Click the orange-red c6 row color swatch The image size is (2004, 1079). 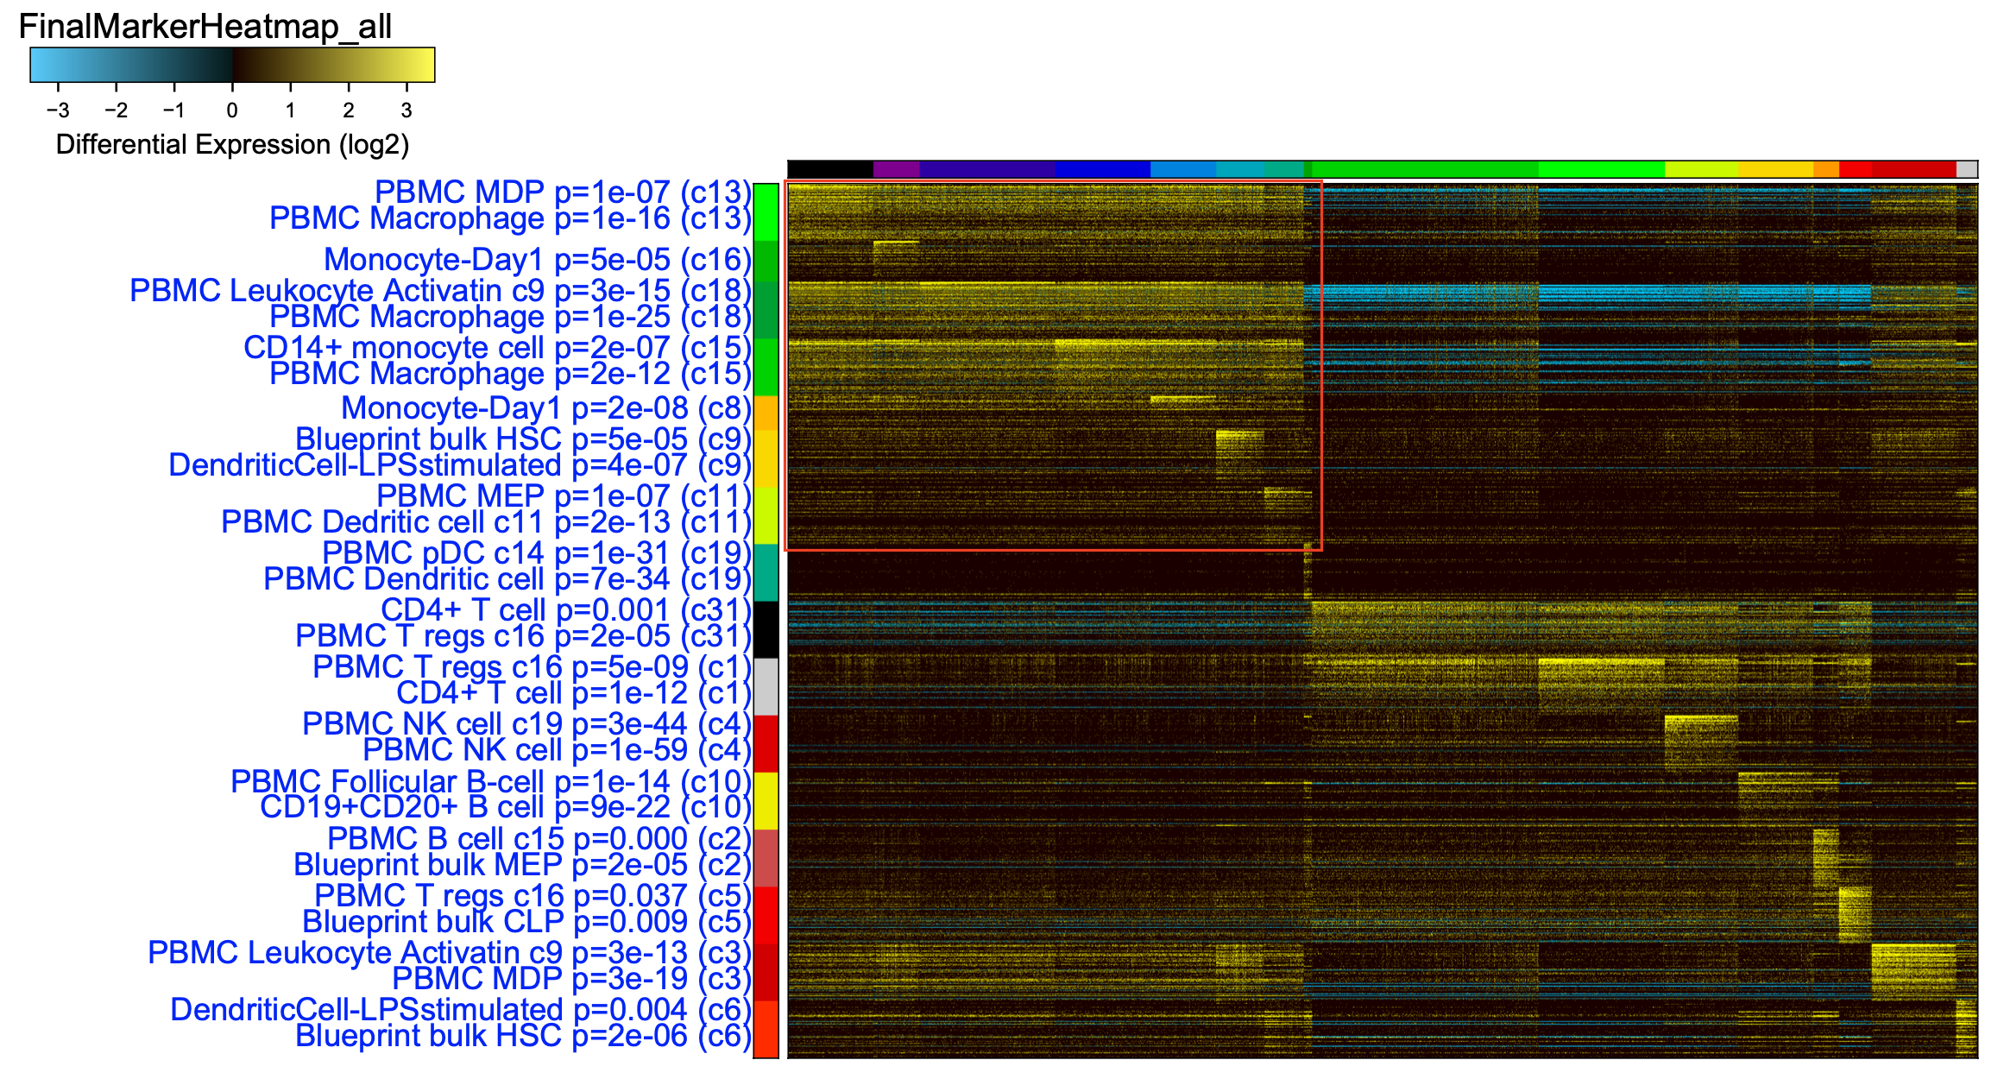766,1029
